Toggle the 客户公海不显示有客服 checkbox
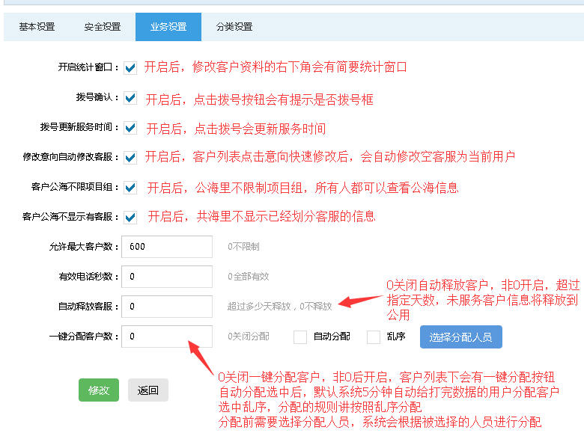The height and width of the screenshot is (433, 584). click(130, 218)
